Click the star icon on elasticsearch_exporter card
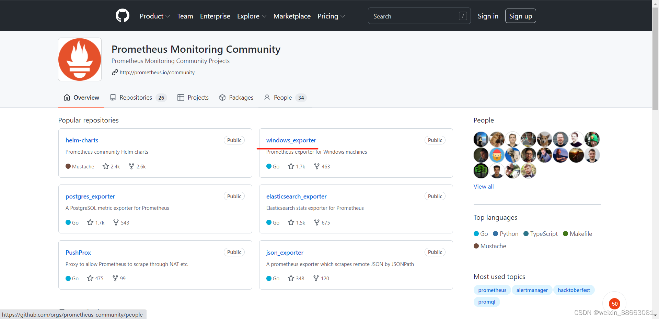The height and width of the screenshot is (319, 659). click(291, 222)
